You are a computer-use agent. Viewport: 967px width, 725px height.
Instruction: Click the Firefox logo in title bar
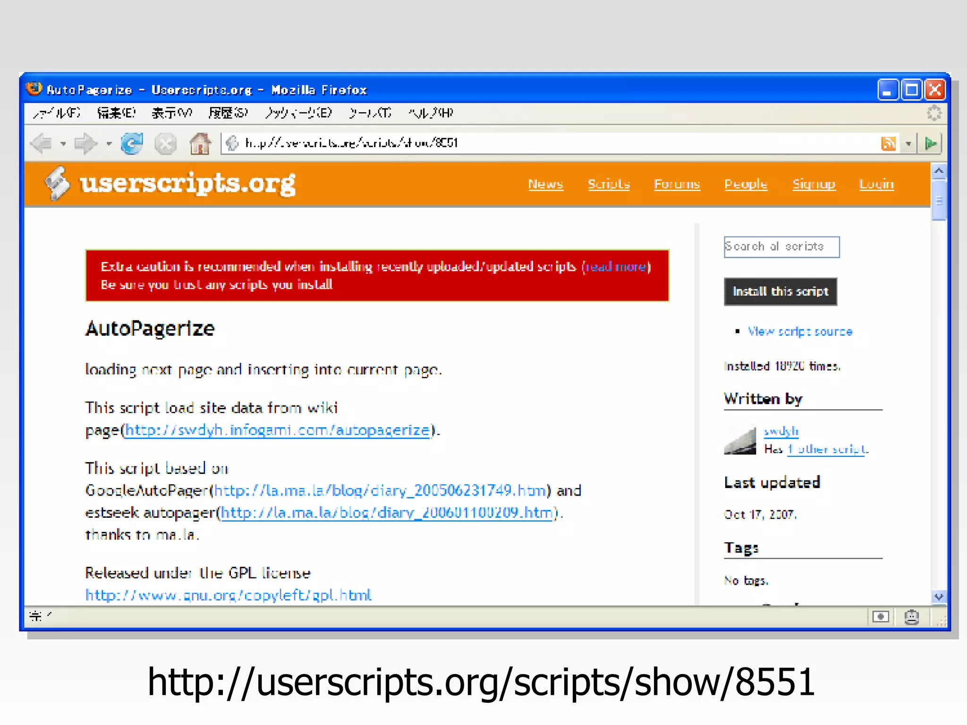coord(34,88)
